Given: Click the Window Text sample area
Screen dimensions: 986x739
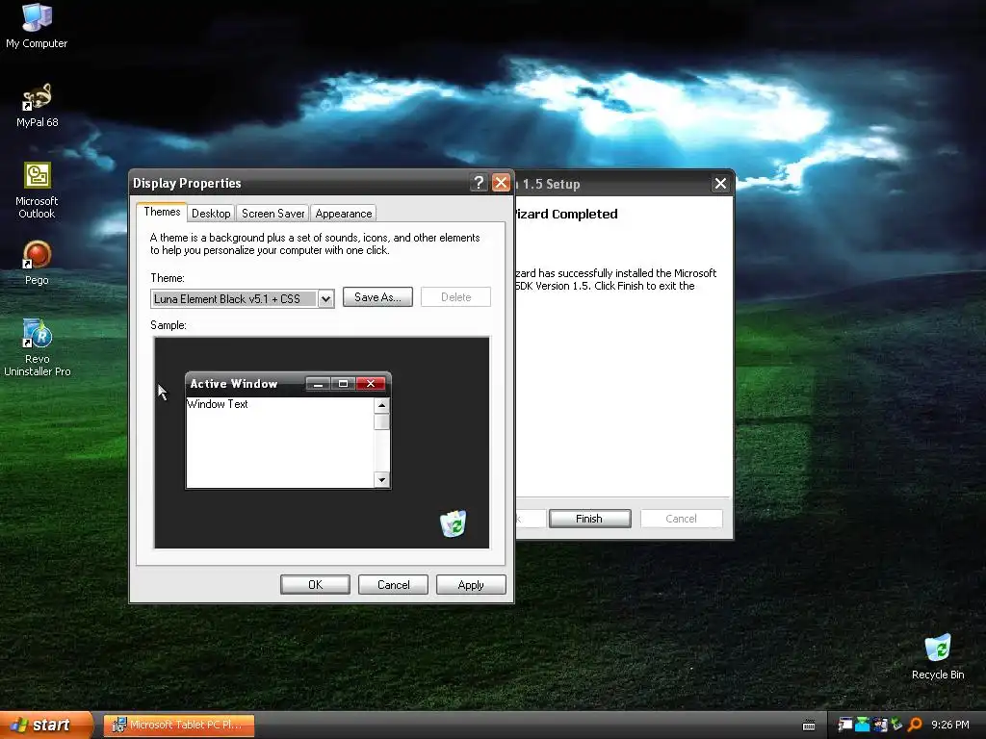Looking at the screenshot, I should tap(280, 443).
